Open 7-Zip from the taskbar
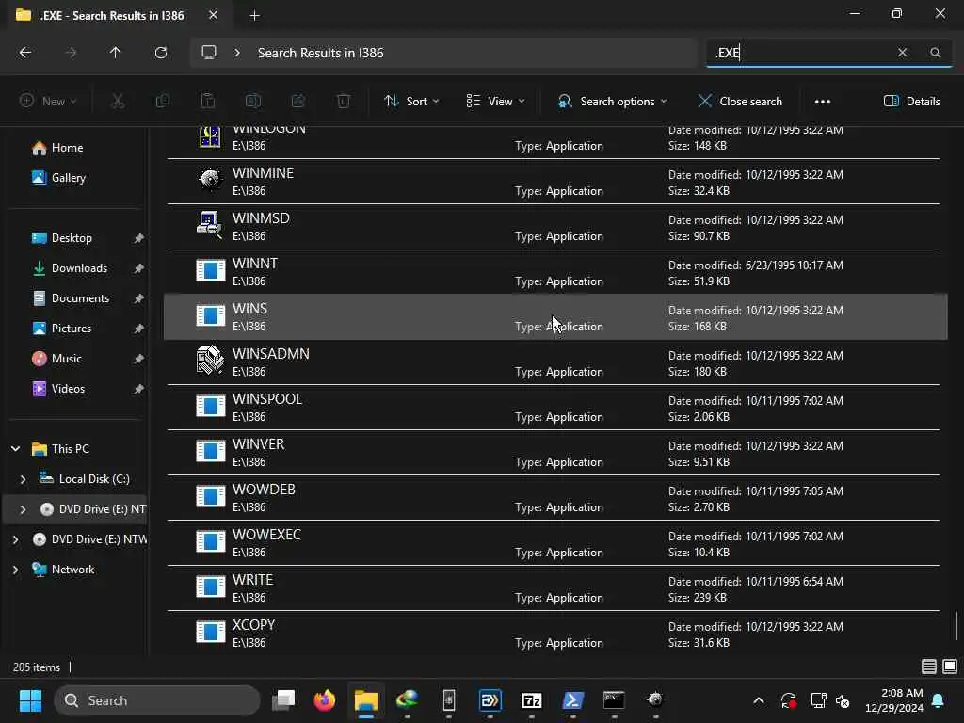This screenshot has height=723, width=964. click(x=531, y=700)
